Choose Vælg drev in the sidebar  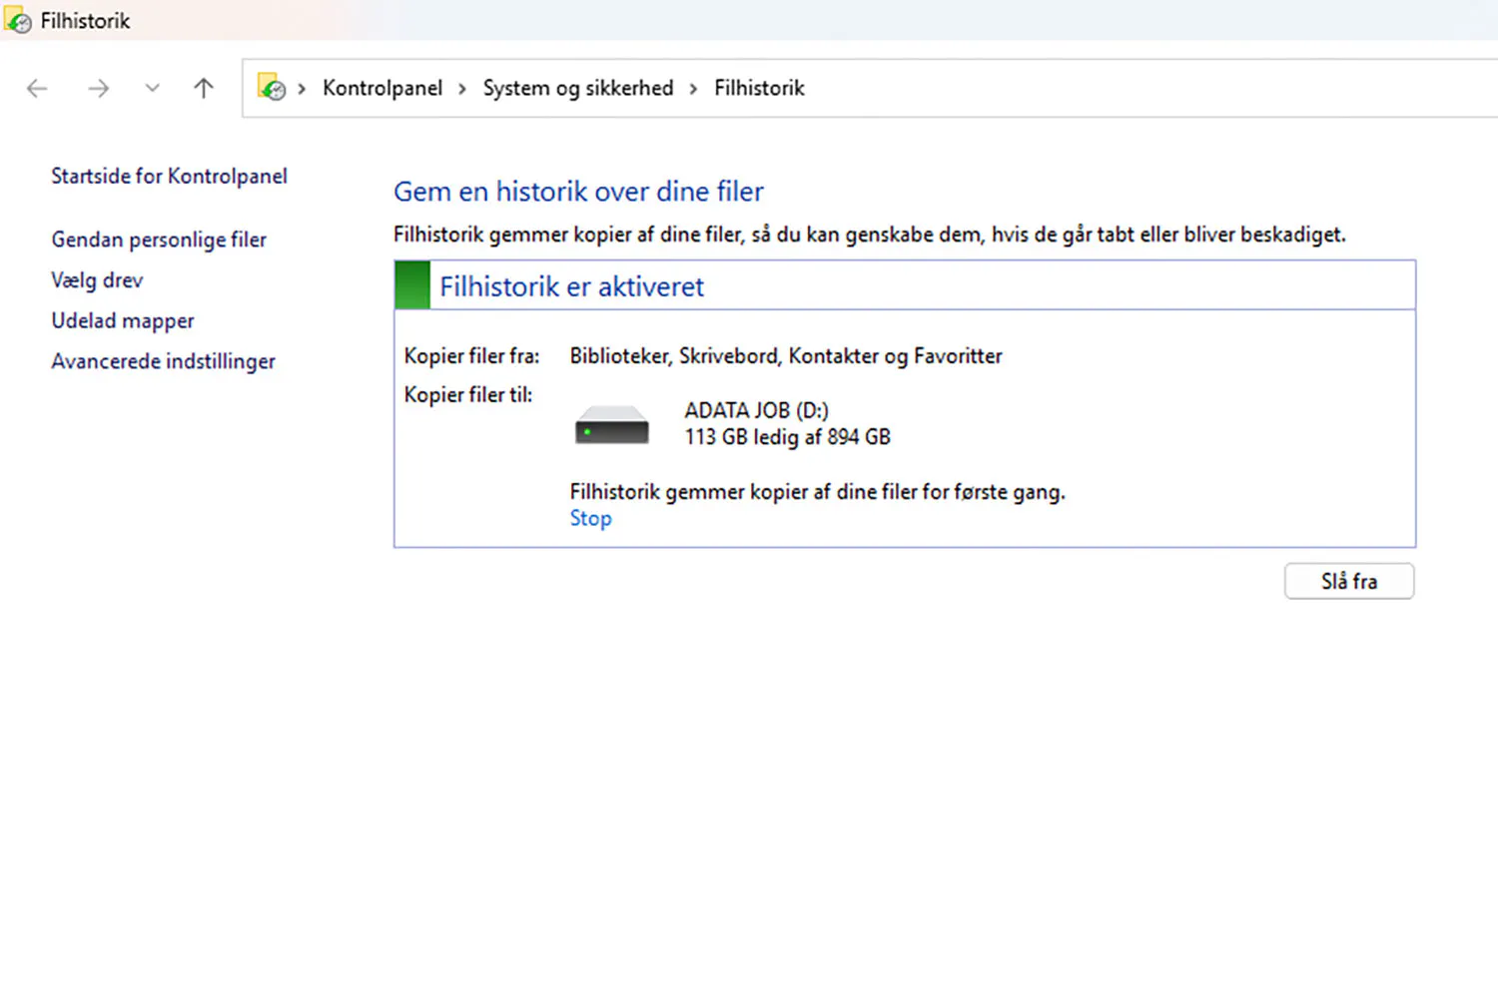(x=97, y=280)
